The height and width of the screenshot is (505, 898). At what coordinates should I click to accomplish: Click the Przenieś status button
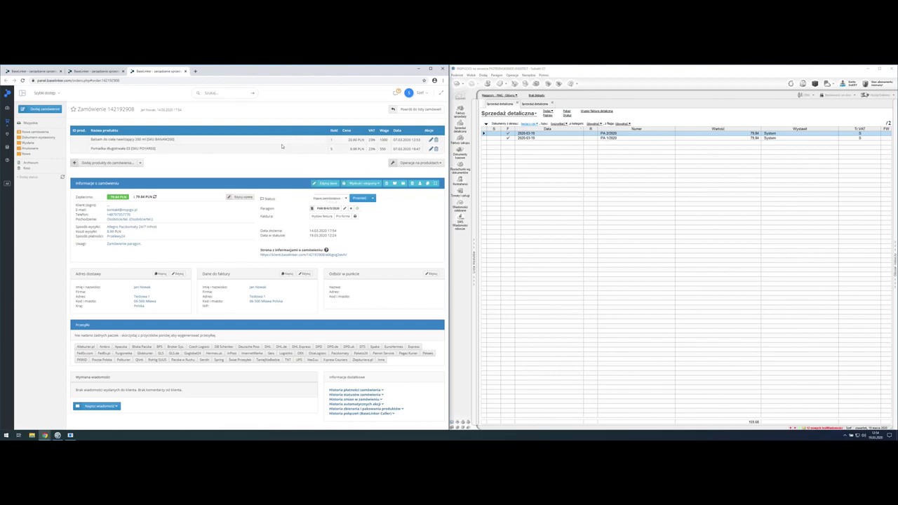(x=359, y=198)
